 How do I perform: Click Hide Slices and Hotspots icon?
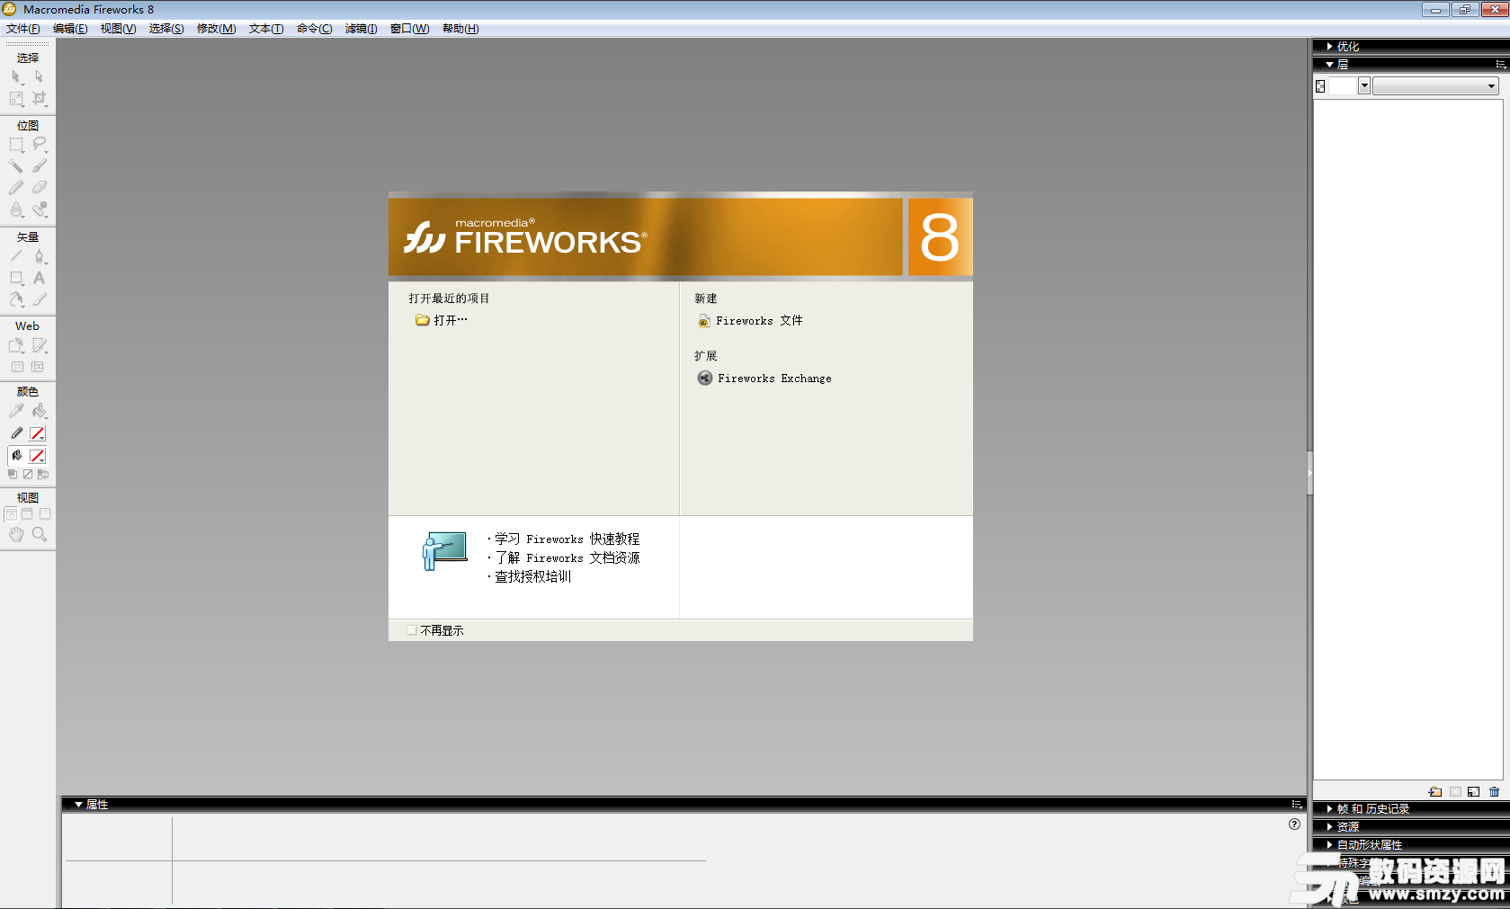[16, 367]
